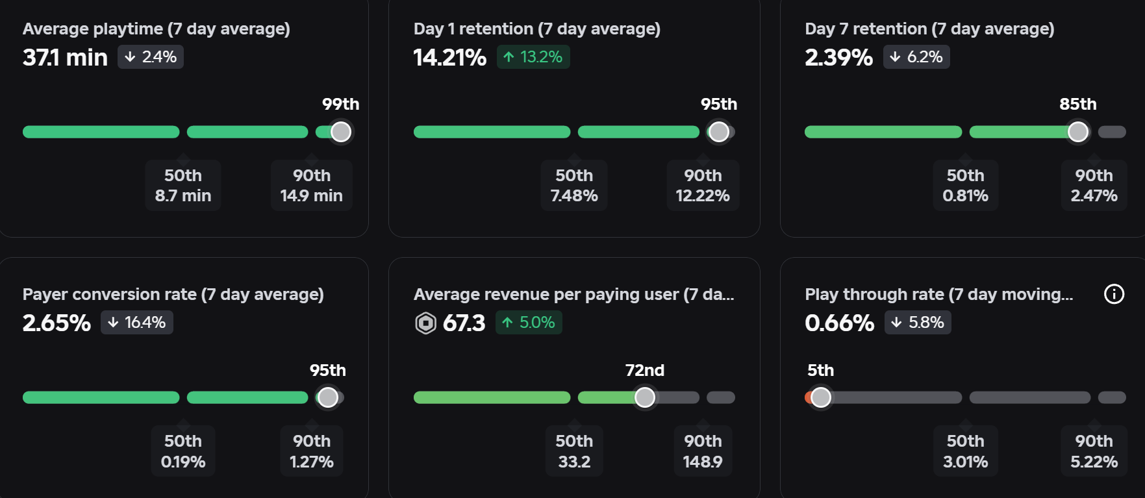Screen dimensions: 1145x498
Task: Click the 99th percentile handle on Average playtime
Action: 341,132
